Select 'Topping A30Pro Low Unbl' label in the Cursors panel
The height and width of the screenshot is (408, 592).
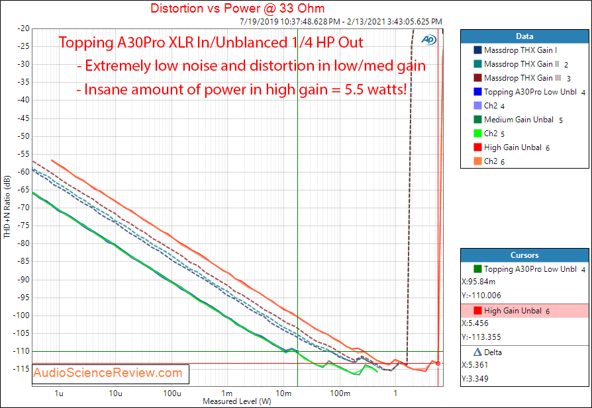pos(530,269)
